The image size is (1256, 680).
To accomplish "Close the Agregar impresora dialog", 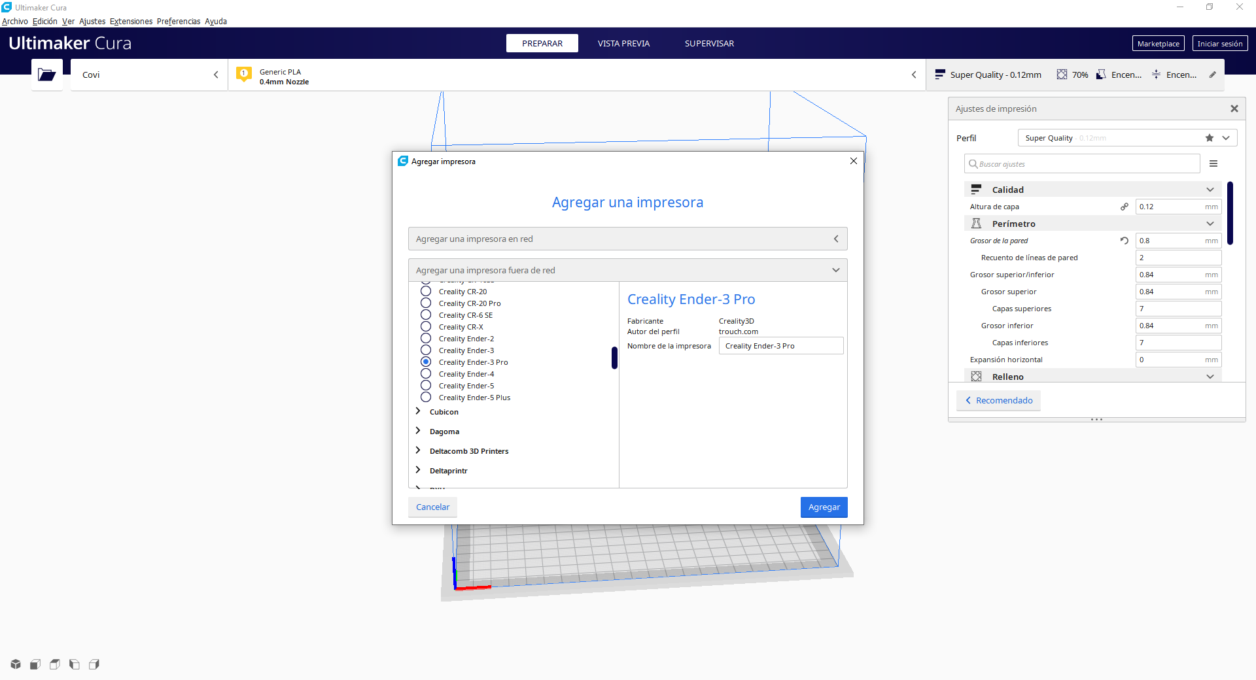I will 854,161.
